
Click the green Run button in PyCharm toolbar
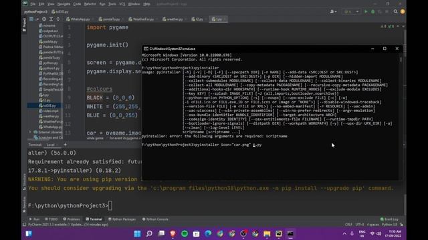(366, 12)
